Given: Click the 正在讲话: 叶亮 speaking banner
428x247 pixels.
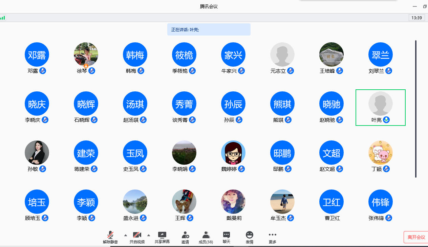Looking at the screenshot, I should (x=209, y=29).
